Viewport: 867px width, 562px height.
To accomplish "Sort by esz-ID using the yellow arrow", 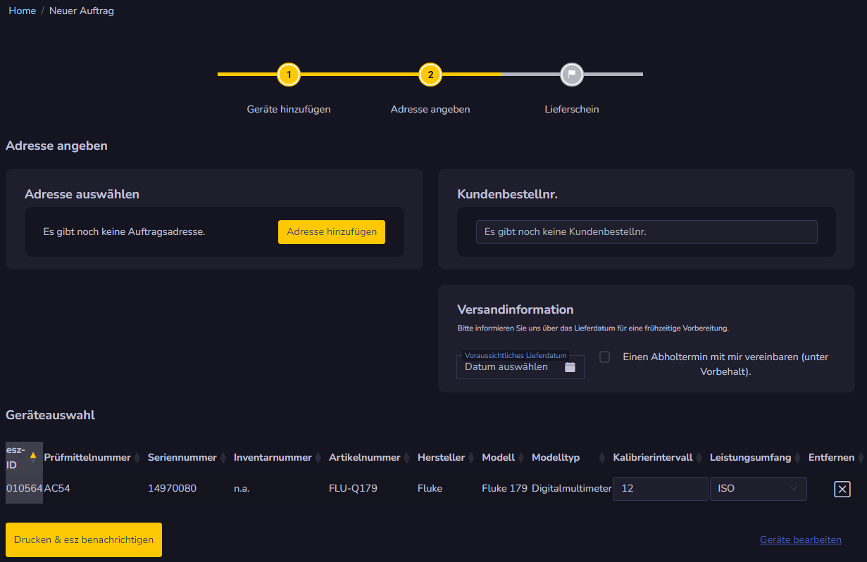I will tap(33, 455).
